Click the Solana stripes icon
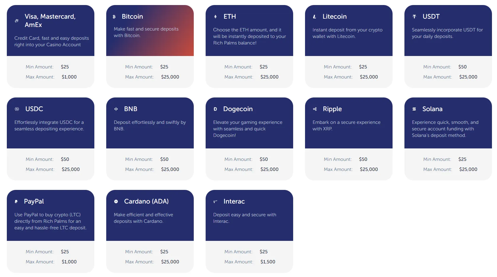This screenshot has width=497, height=277. coord(414,109)
